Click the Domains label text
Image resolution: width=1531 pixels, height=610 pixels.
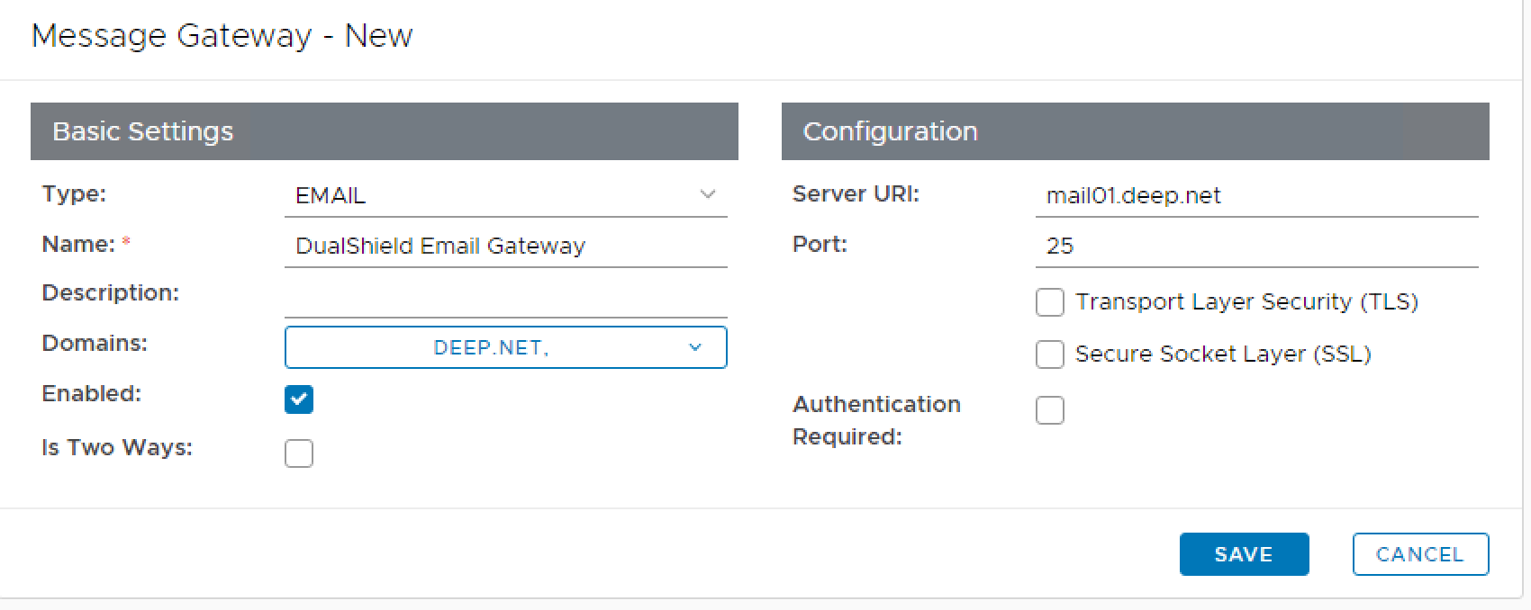click(x=95, y=343)
